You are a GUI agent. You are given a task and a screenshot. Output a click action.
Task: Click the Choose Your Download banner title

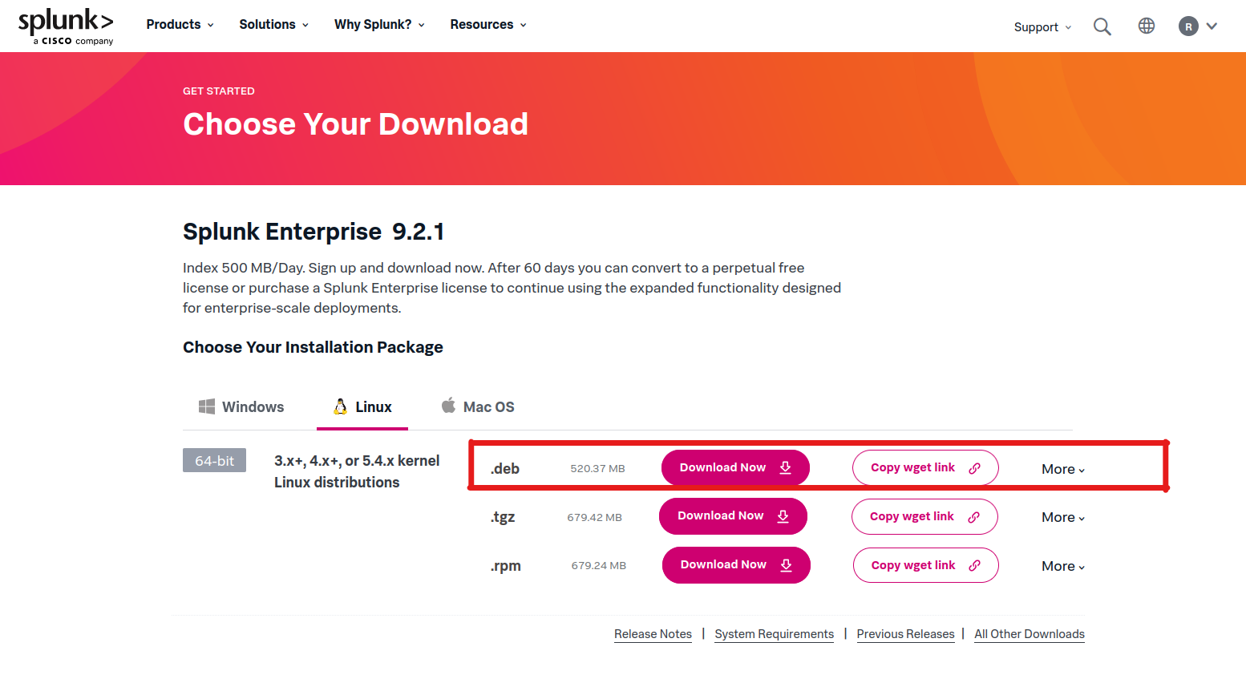[x=355, y=124]
